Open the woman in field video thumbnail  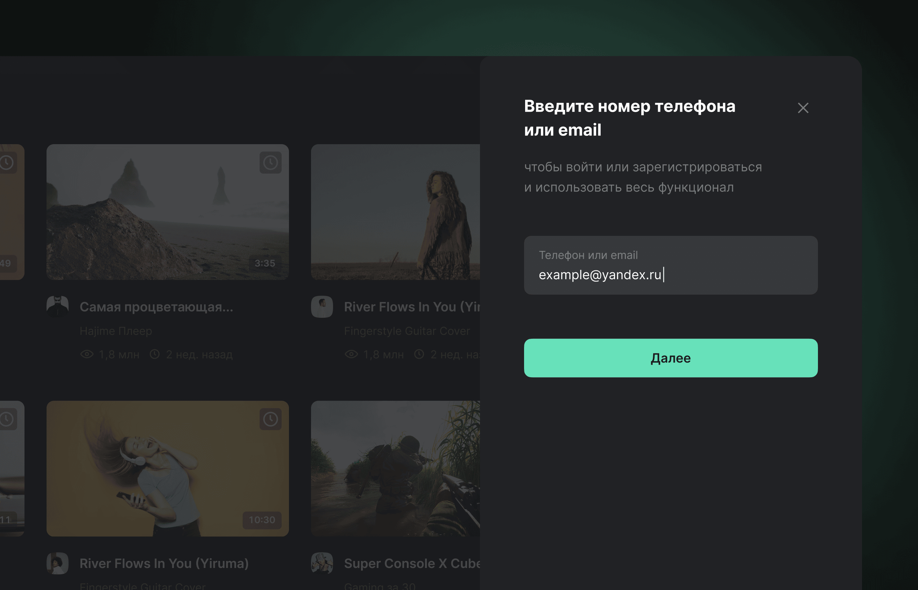(395, 212)
